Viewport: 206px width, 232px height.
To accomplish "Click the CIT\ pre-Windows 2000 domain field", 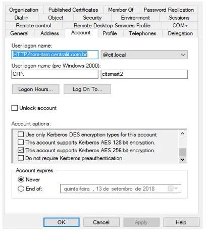I will (55, 74).
